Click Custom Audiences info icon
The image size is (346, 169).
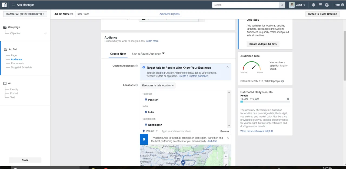(137, 66)
